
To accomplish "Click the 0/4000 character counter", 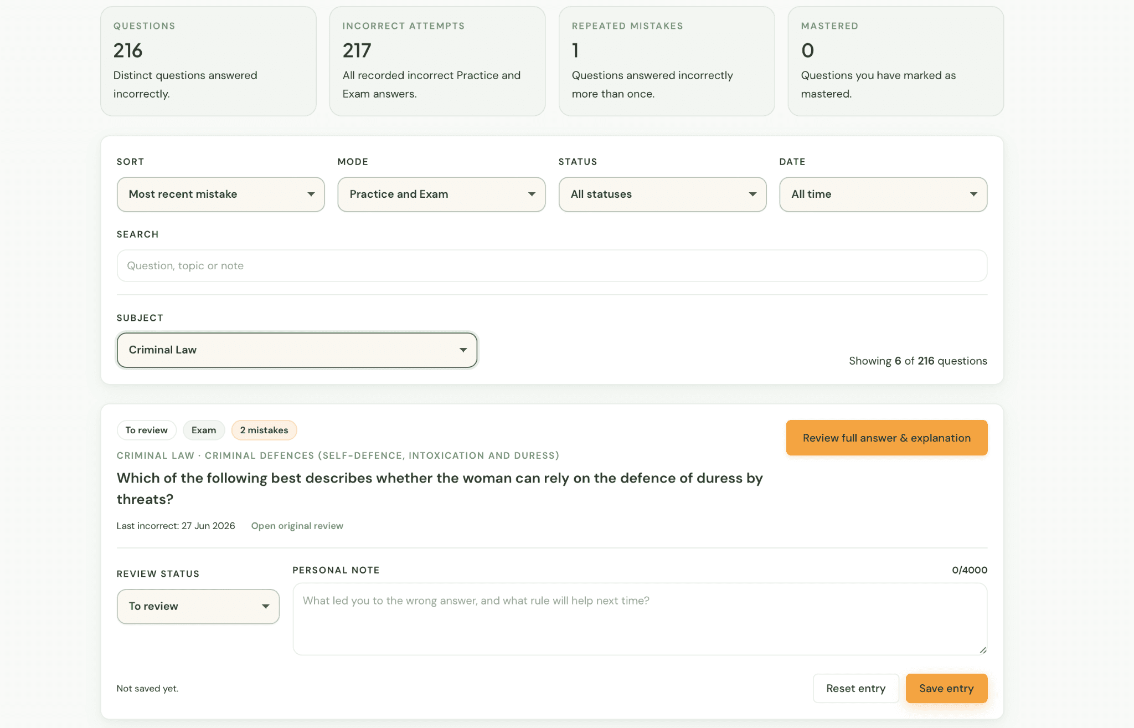I will (x=970, y=570).
